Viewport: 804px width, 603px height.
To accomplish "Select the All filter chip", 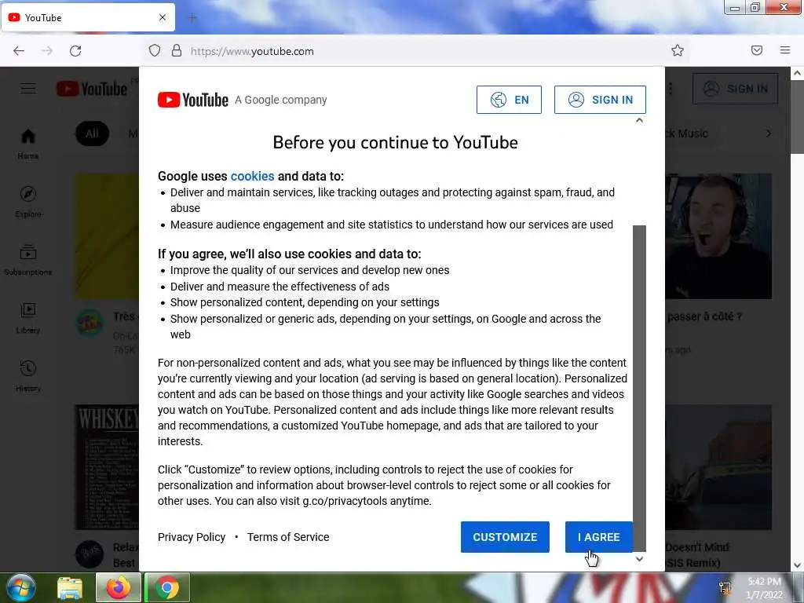I will click(92, 133).
